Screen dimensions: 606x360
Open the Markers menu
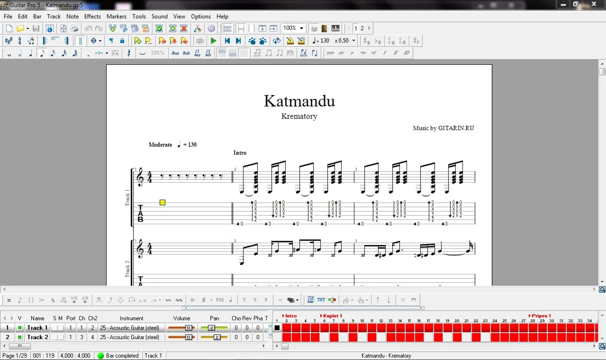point(117,16)
